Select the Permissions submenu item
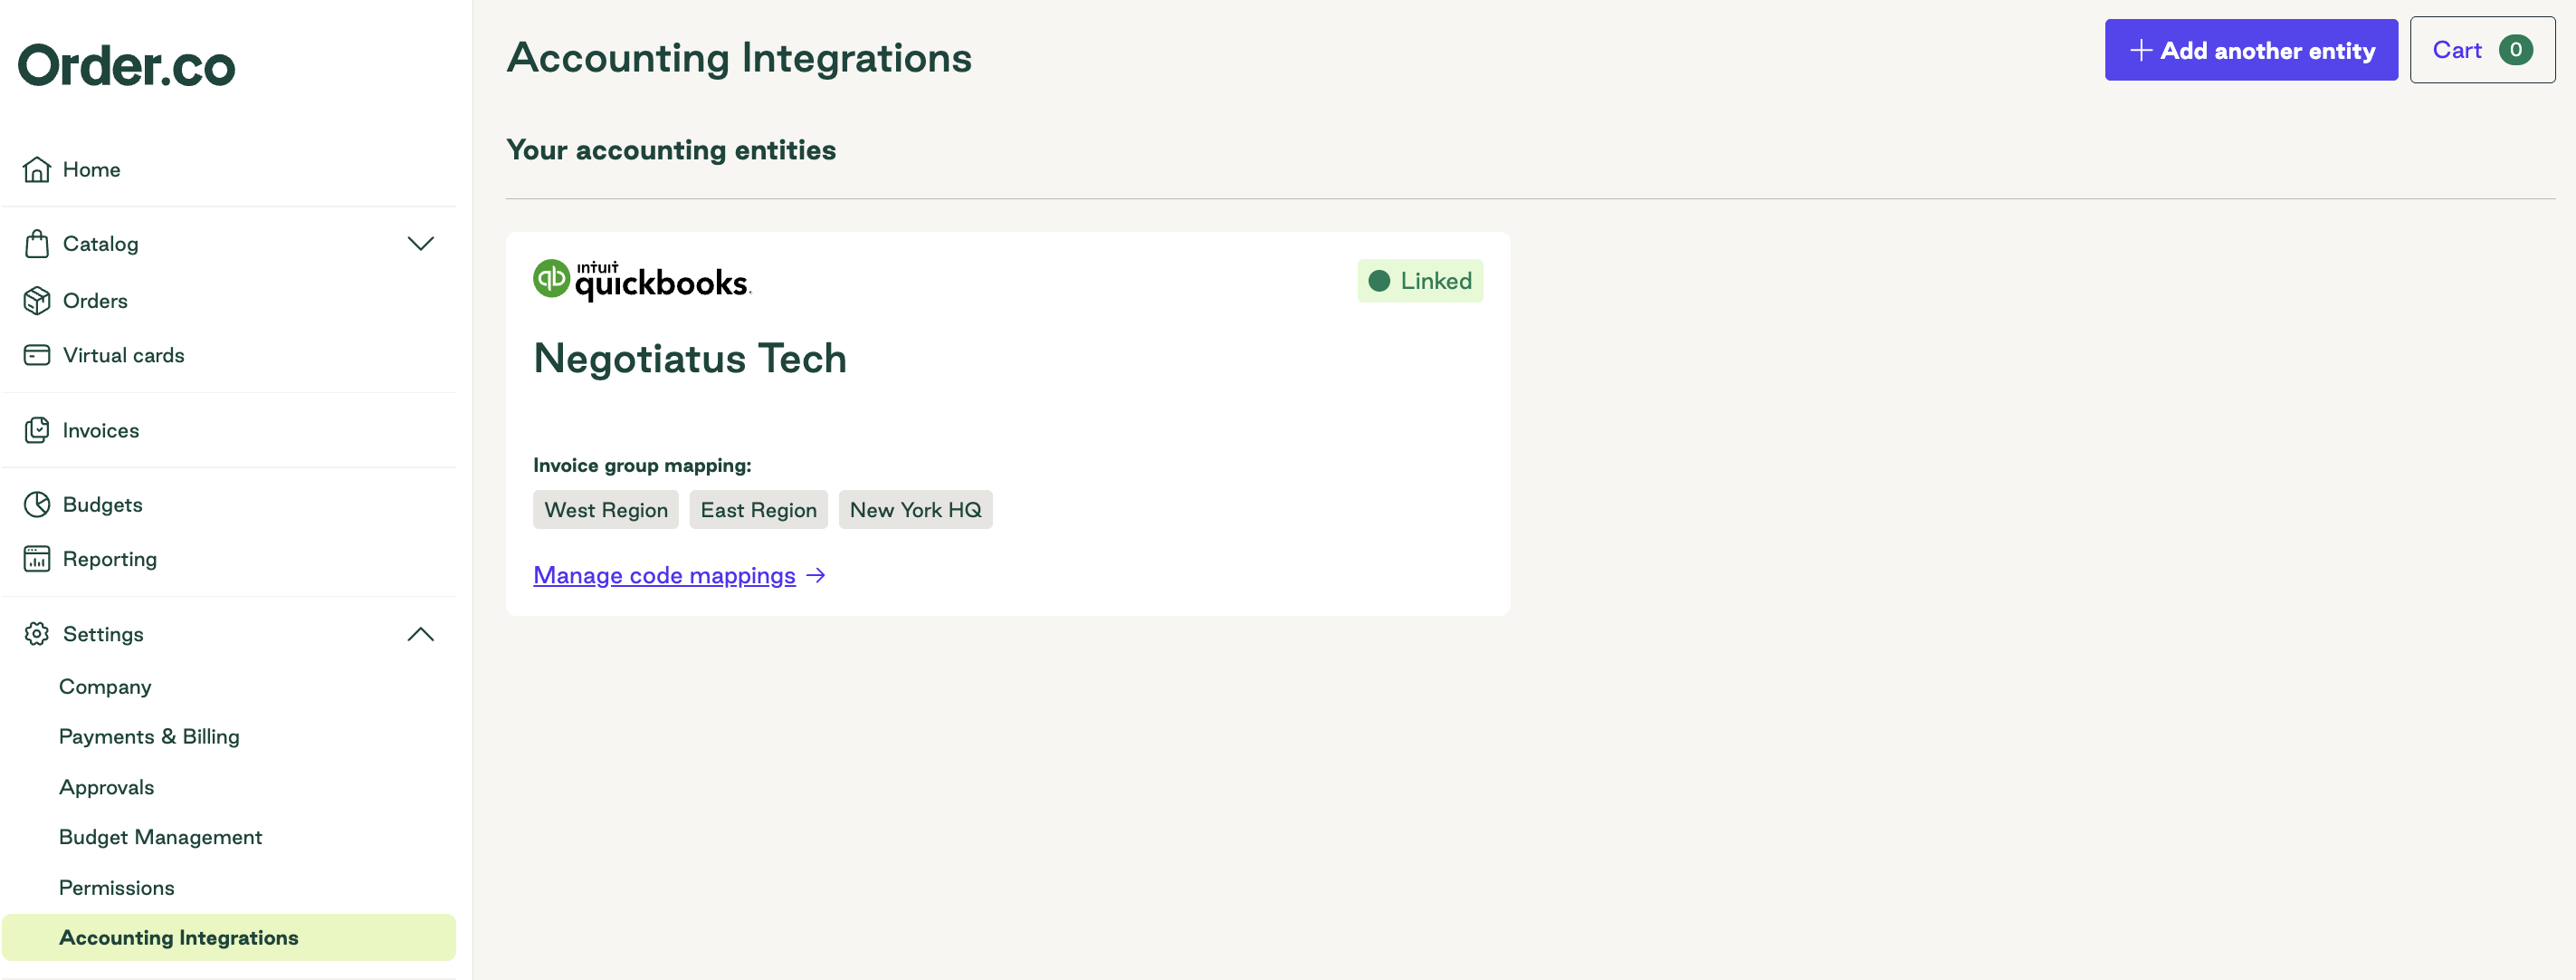Viewport: 2576px width, 980px height. pos(116,888)
